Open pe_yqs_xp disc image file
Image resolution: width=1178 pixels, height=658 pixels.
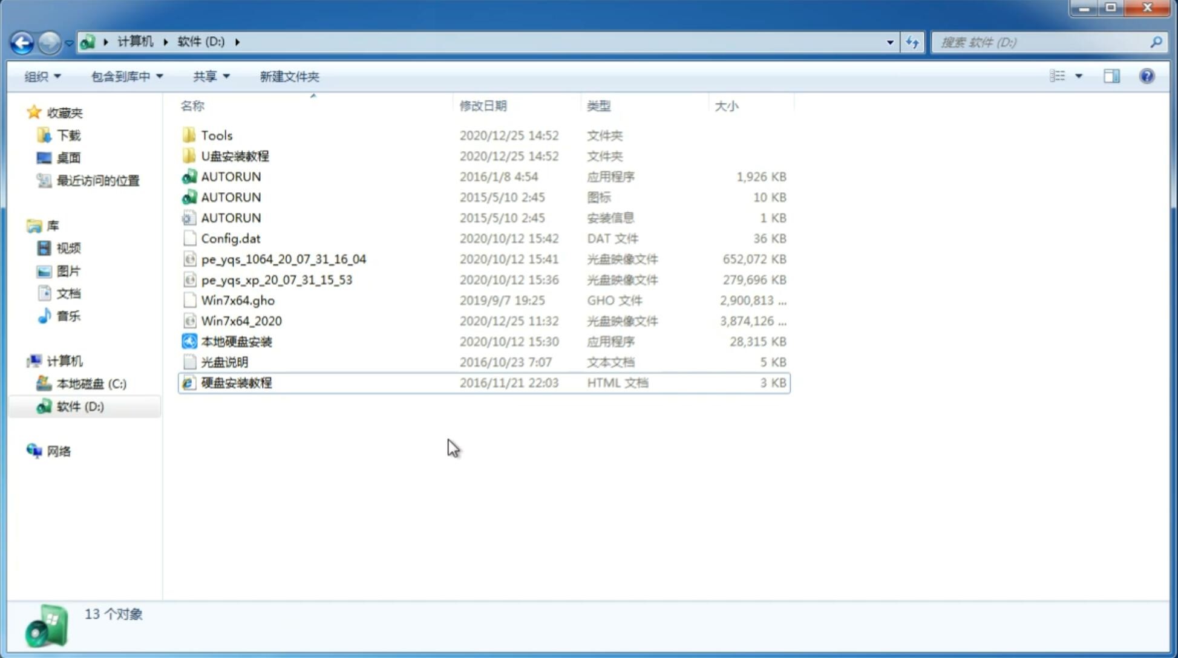click(x=276, y=279)
